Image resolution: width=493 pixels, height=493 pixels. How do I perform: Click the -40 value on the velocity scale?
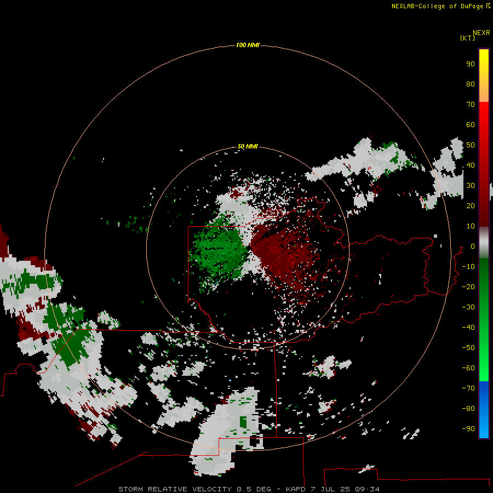coord(468,328)
